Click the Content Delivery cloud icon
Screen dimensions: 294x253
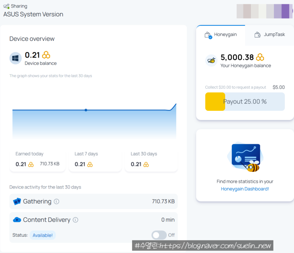click(x=17, y=220)
